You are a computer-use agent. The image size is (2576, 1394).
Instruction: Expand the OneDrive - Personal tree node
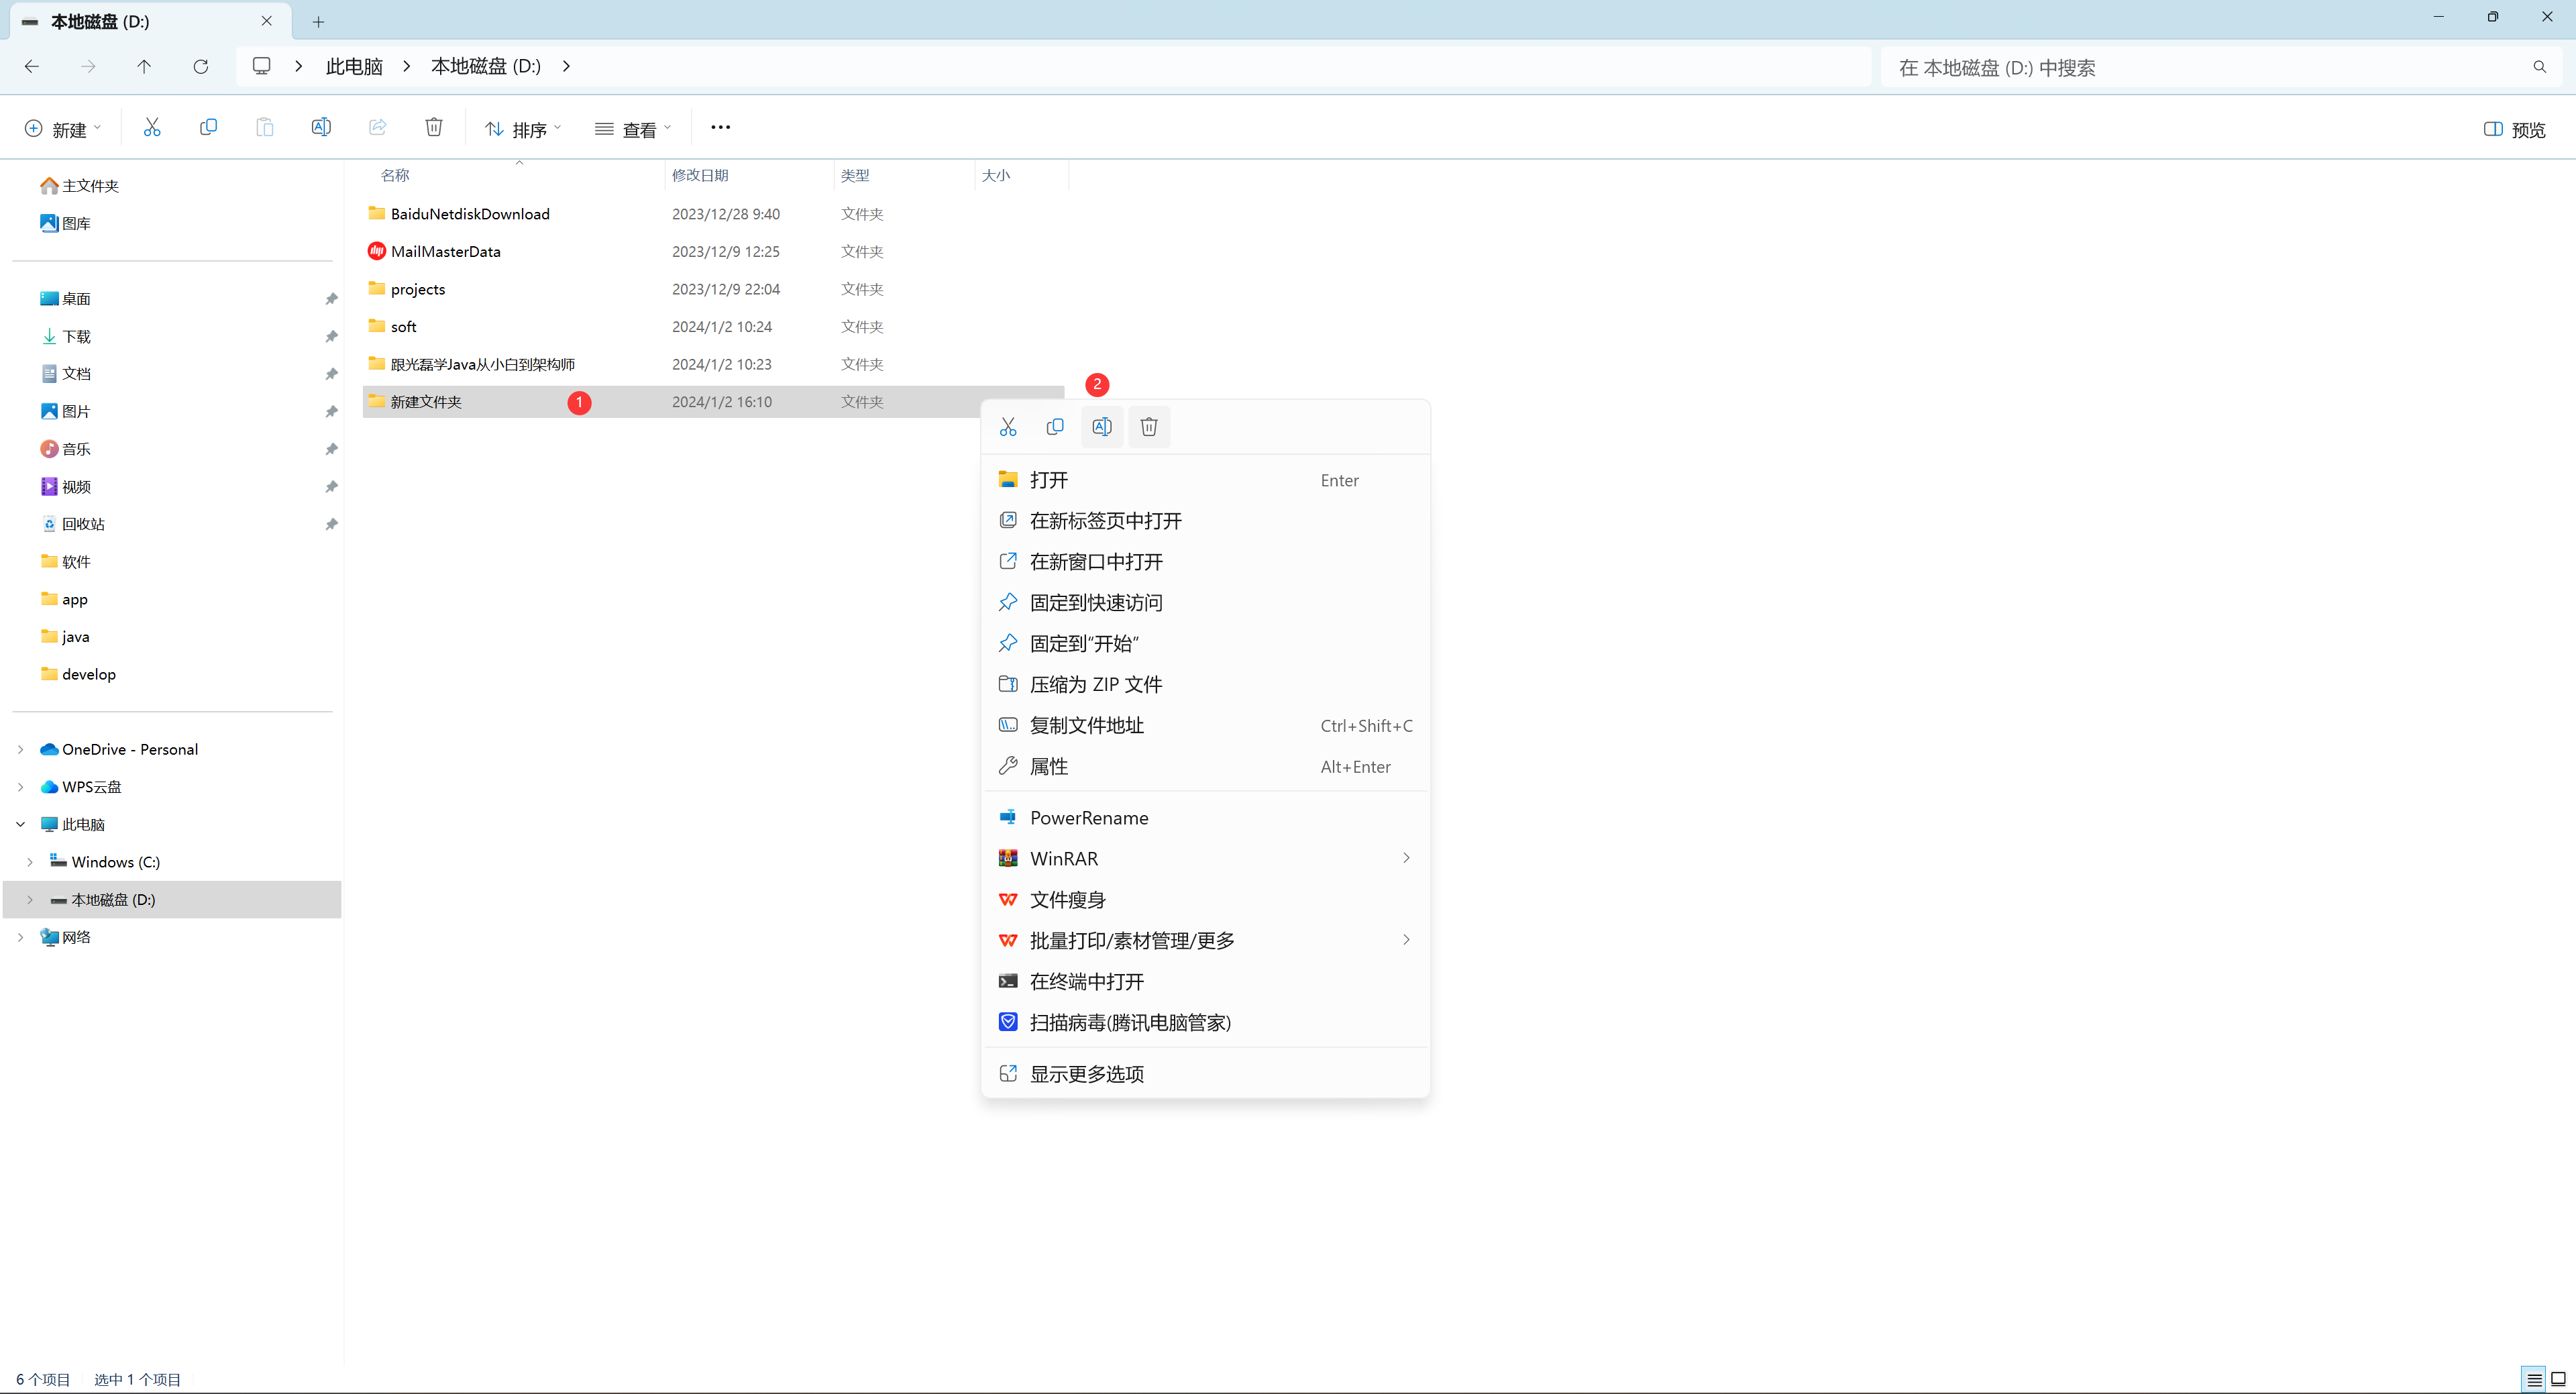(x=21, y=749)
